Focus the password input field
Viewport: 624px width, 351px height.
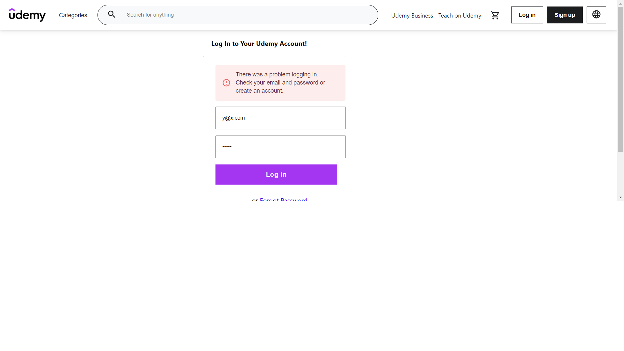[280, 147]
